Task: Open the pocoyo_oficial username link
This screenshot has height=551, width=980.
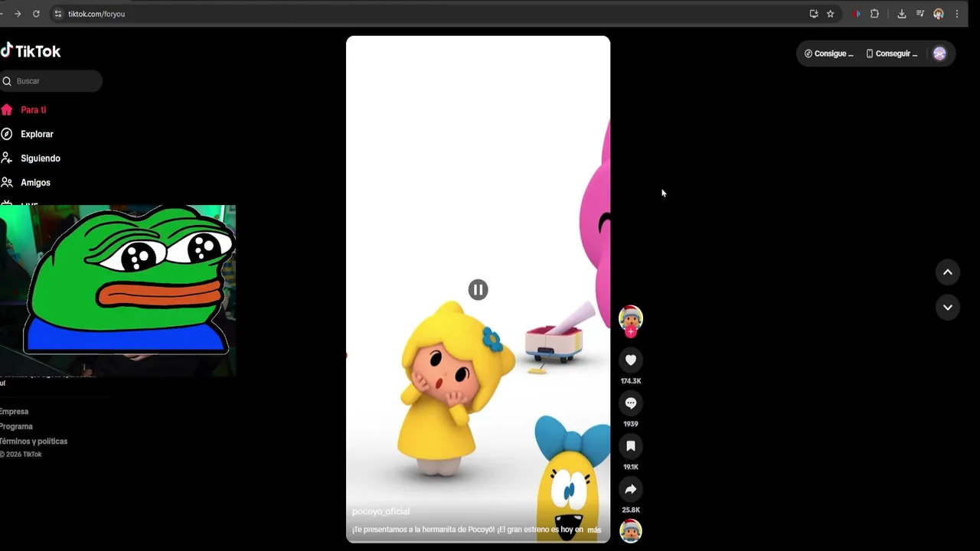Action: click(381, 511)
